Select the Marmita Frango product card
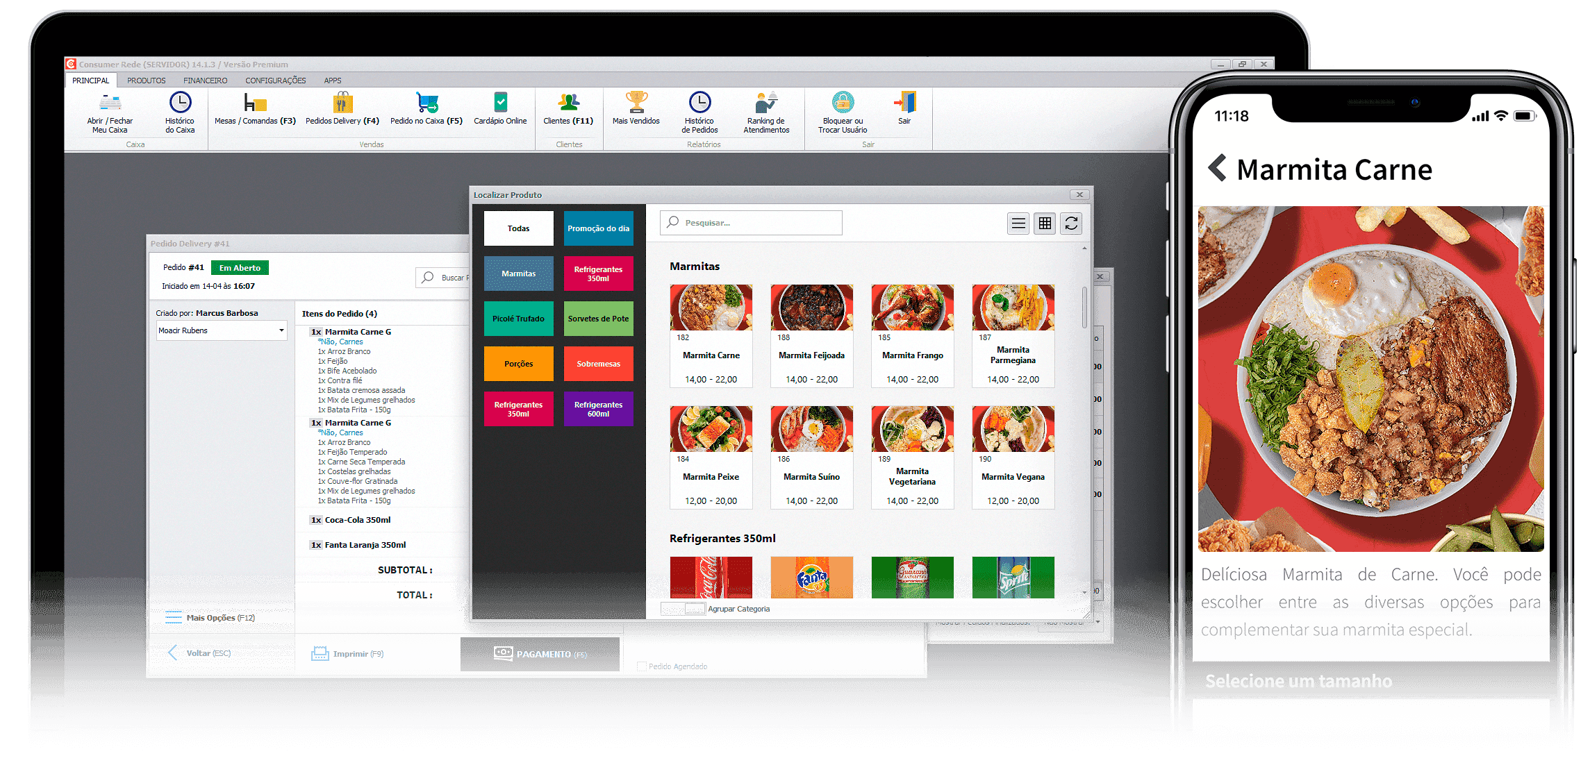This screenshot has width=1590, height=765. coord(913,335)
